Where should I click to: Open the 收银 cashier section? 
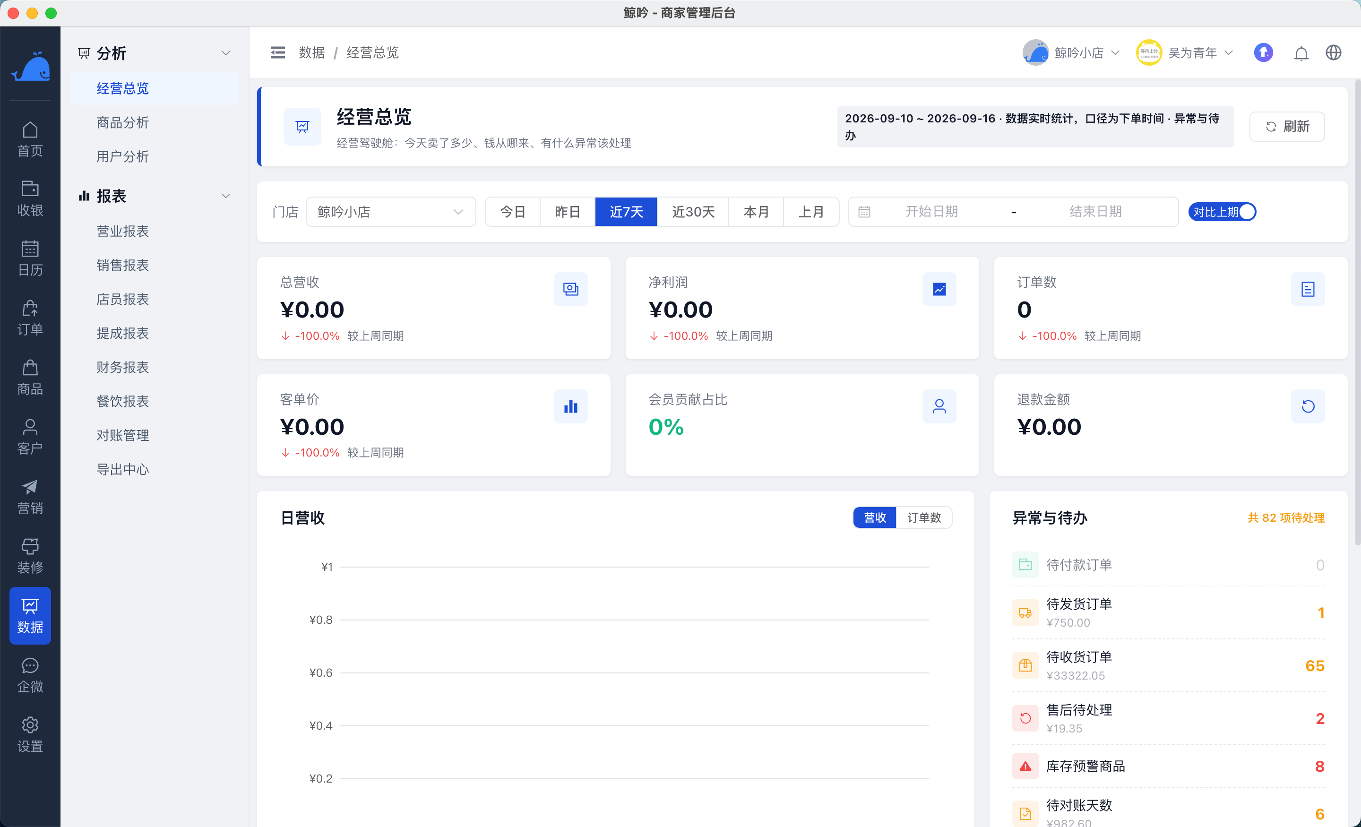tap(30, 199)
